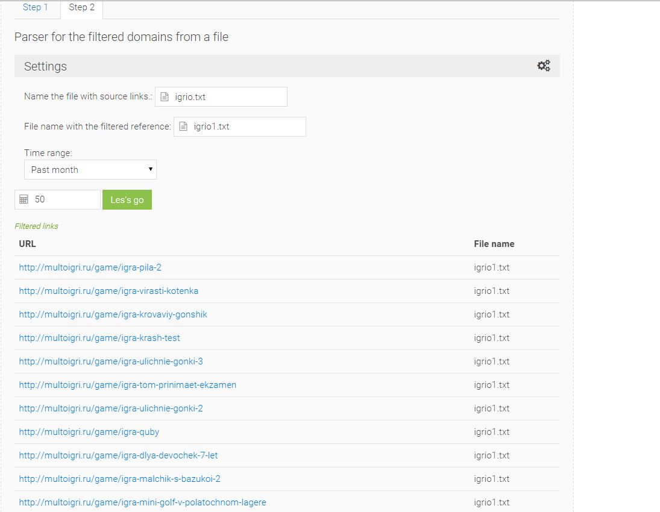The height and width of the screenshot is (512, 660).
Task: Open the igra-ulichnie-gonki-2 link
Action: click(111, 408)
